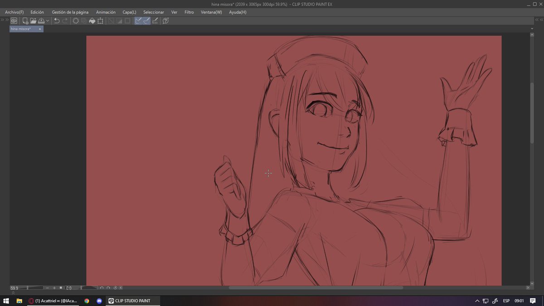Image resolution: width=544 pixels, height=306 pixels.
Task: Open Windows notification center
Action: pyautogui.click(x=533, y=301)
